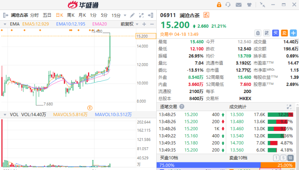Viewport: 299px width, 170px height.
Task: Click orange 25.00% sell ratio bar
Action: pos(278,165)
